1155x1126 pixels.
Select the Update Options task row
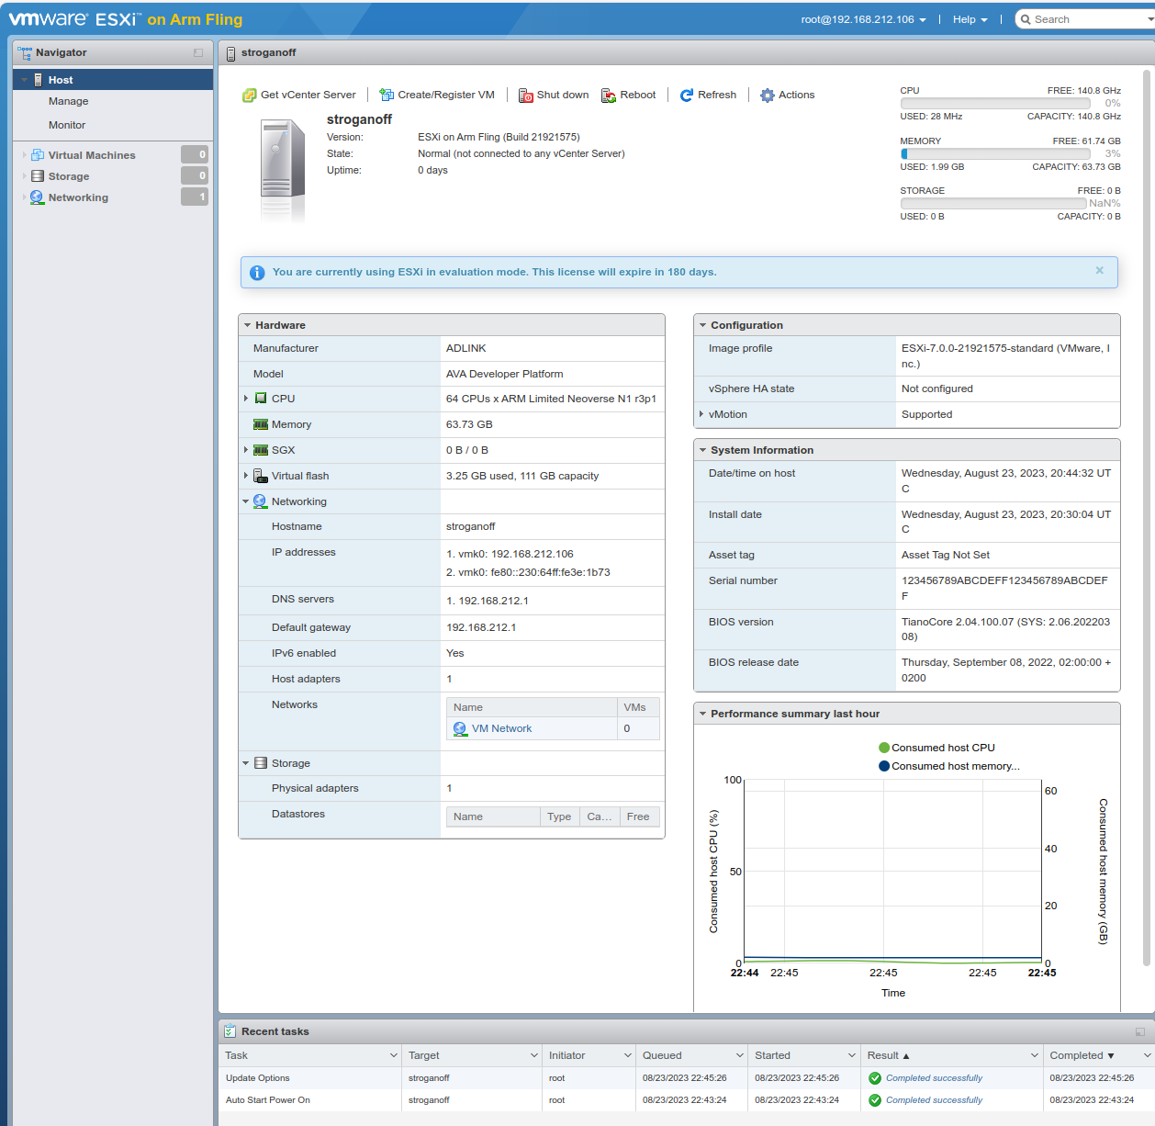tap(686, 1078)
